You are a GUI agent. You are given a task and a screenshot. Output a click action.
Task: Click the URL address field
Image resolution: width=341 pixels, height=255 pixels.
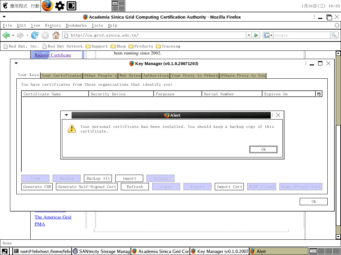pyautogui.click(x=154, y=35)
